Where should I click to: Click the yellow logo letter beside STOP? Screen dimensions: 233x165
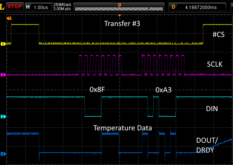[2, 7]
